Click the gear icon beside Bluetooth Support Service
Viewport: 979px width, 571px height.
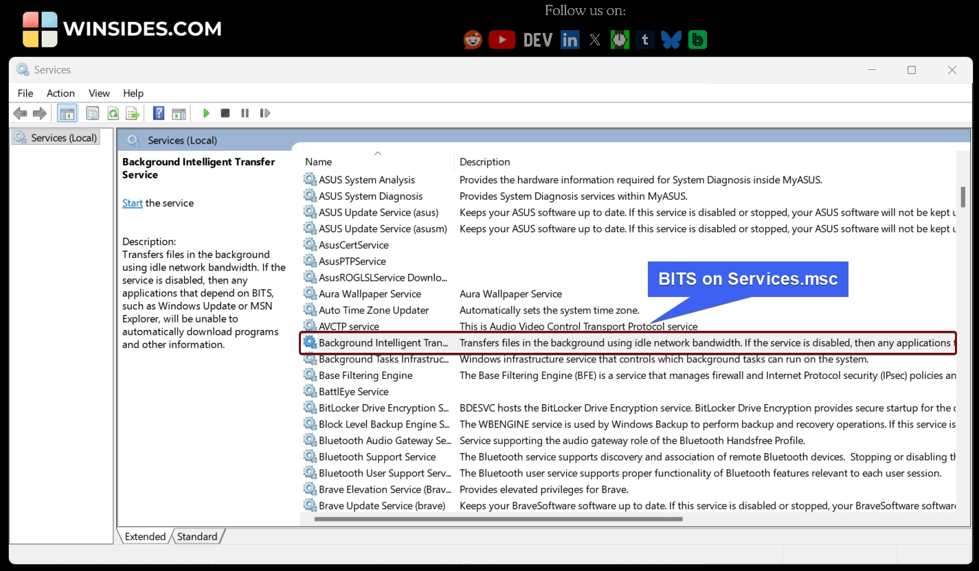click(x=310, y=457)
